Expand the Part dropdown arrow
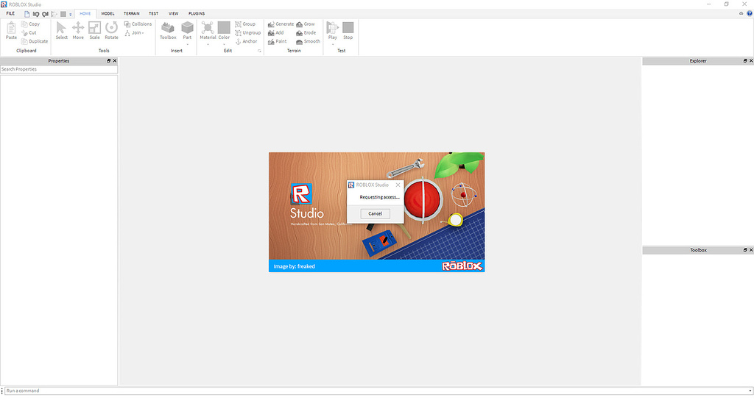Screen dimensions: 754x406 (187, 44)
